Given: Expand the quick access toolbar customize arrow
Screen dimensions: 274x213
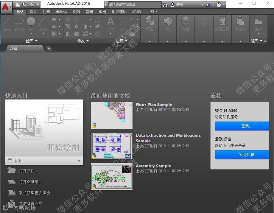Looking at the screenshot, I should 38,4.
